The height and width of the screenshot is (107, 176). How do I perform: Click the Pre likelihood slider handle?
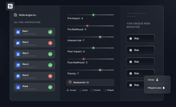87,26
